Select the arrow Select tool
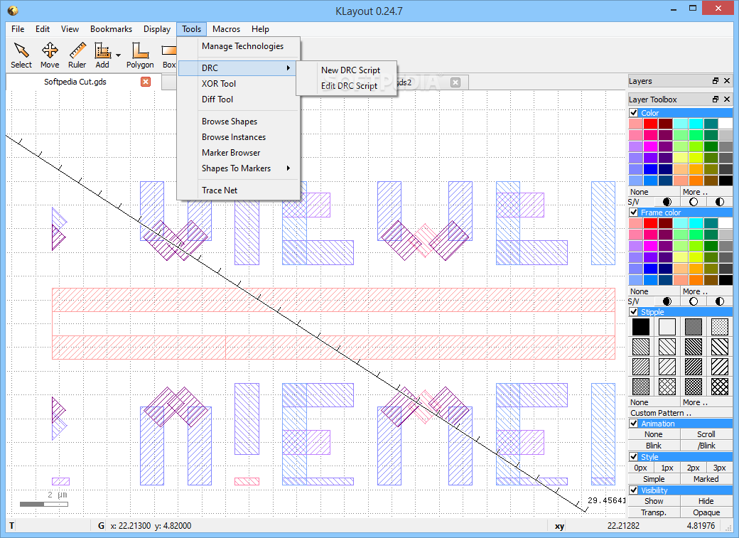This screenshot has height=538, width=739. pos(21,55)
